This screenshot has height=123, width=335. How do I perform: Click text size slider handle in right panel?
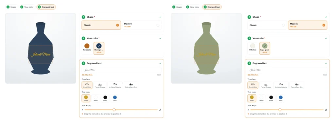click(x=280, y=110)
